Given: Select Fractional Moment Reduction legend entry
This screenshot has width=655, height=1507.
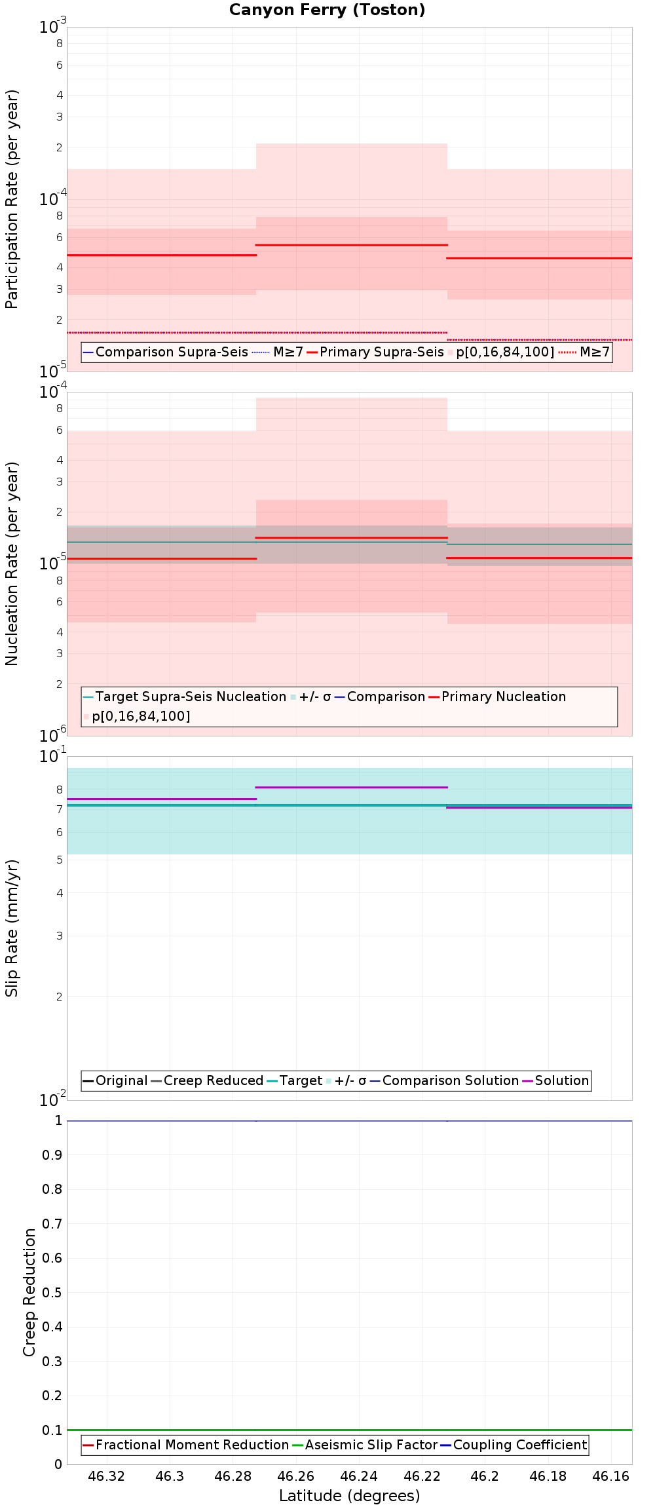Looking at the screenshot, I should pos(186,1445).
